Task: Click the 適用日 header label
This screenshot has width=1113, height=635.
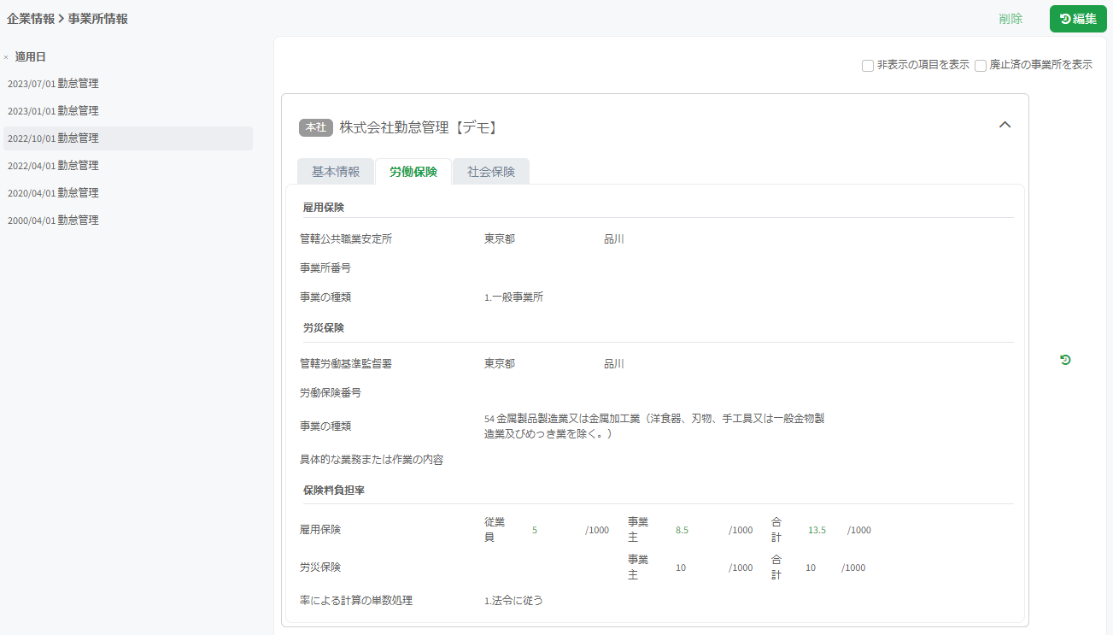Action: (x=31, y=57)
